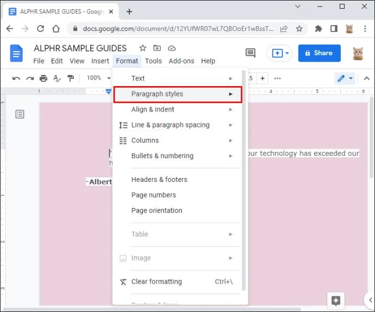Image resolution: width=375 pixels, height=312 pixels.
Task: Reload the page
Action: (40, 29)
